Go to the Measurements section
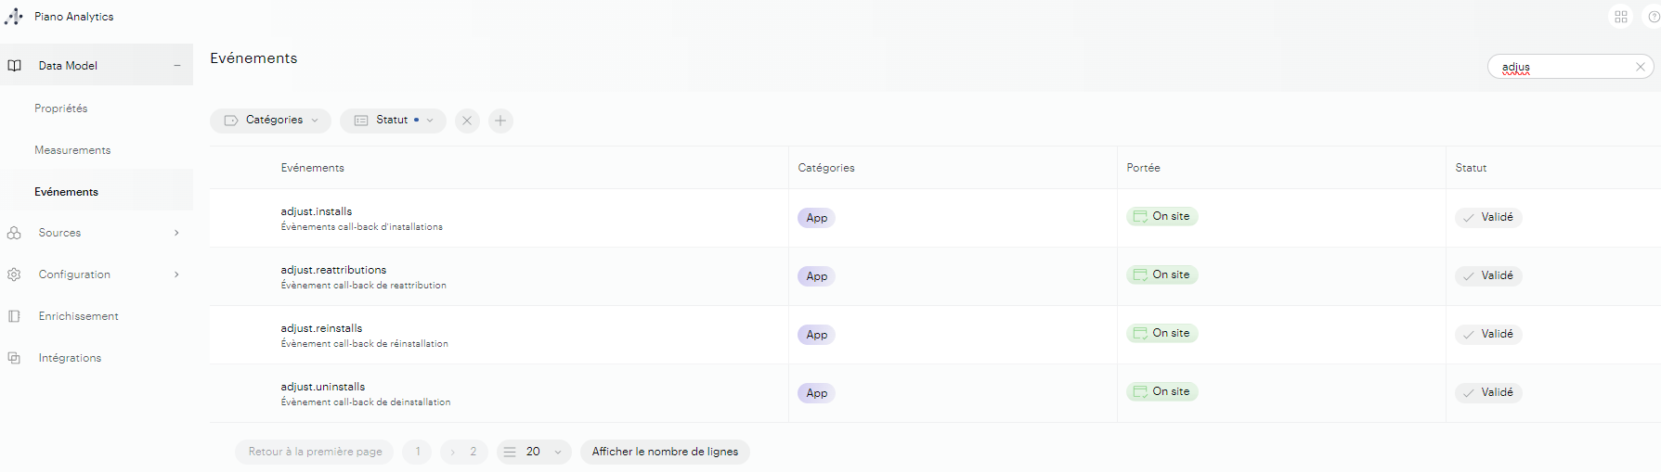The height and width of the screenshot is (472, 1661). tap(72, 150)
